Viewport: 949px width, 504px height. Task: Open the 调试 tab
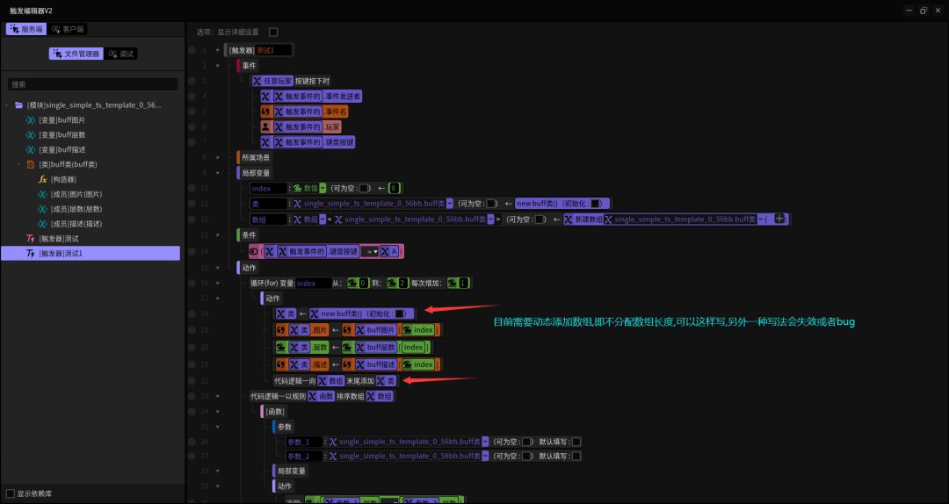[121, 54]
